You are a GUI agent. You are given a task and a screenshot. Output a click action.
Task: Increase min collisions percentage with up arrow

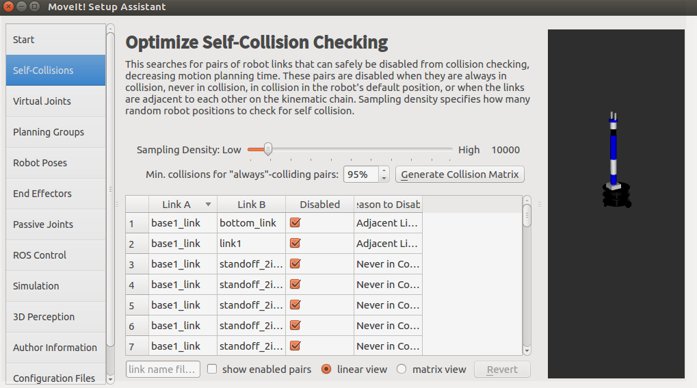384,170
